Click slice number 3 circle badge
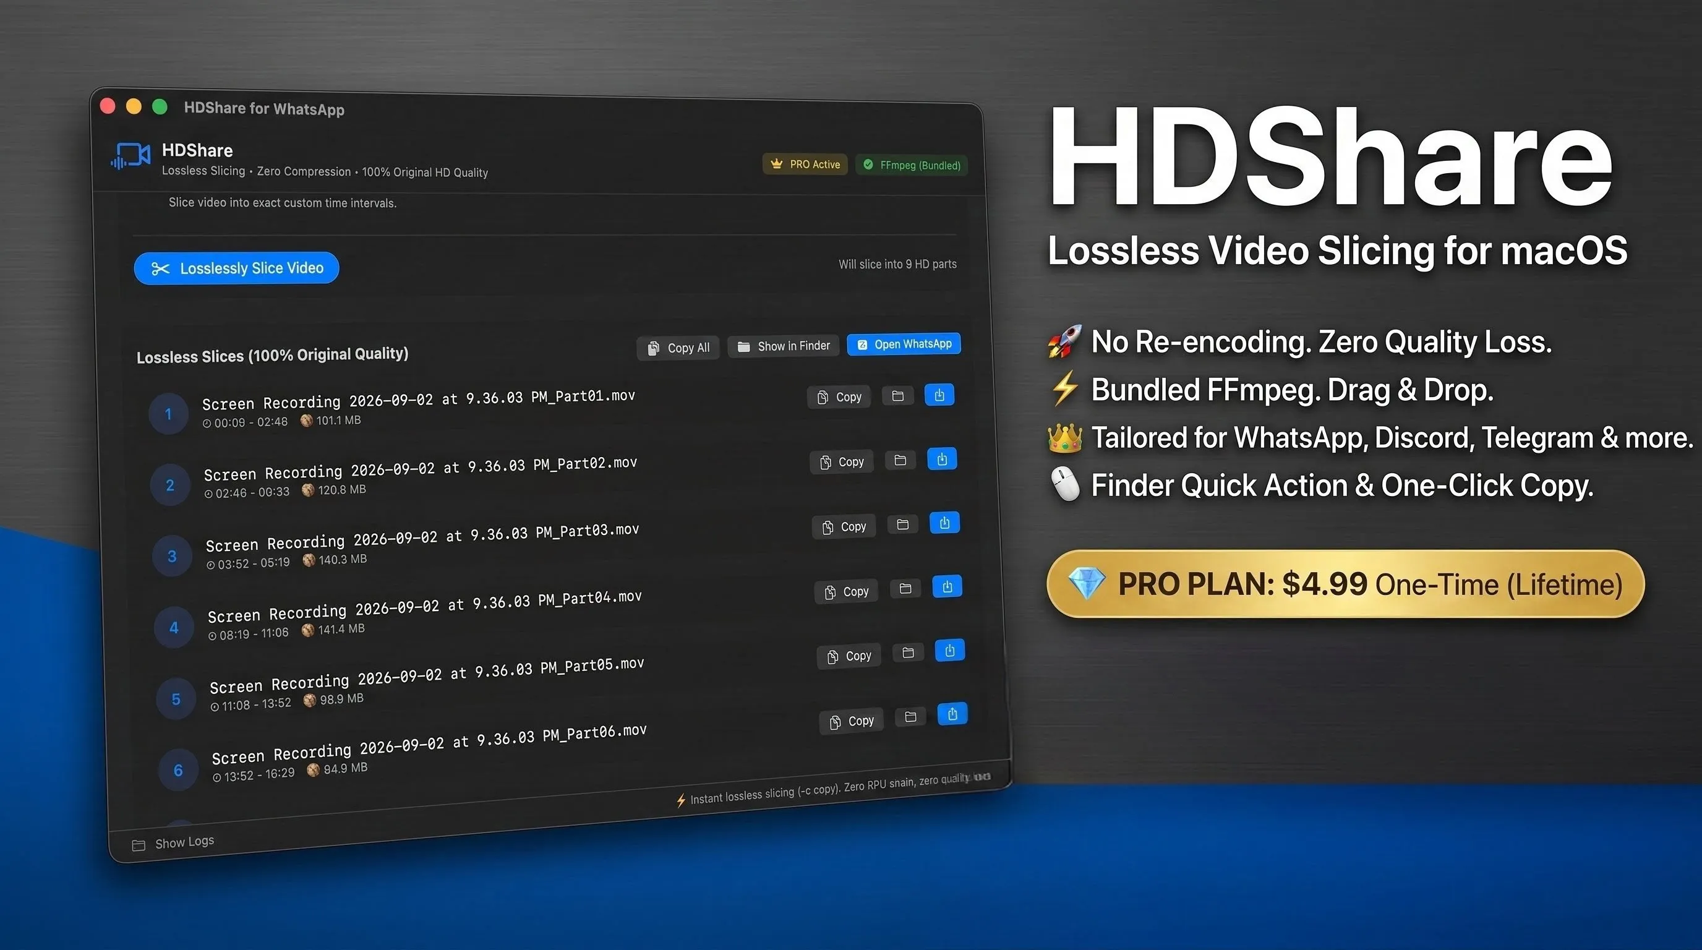Screen dimensions: 1702x950 (173, 555)
